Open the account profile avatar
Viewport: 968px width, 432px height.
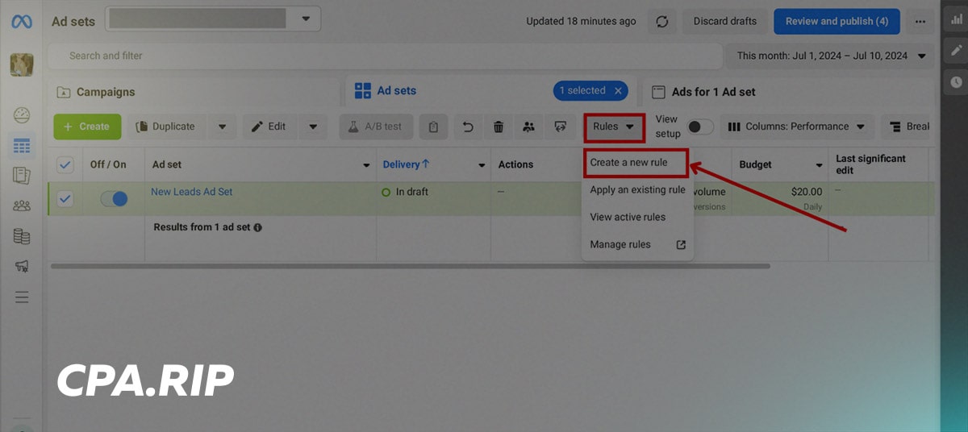tap(22, 64)
